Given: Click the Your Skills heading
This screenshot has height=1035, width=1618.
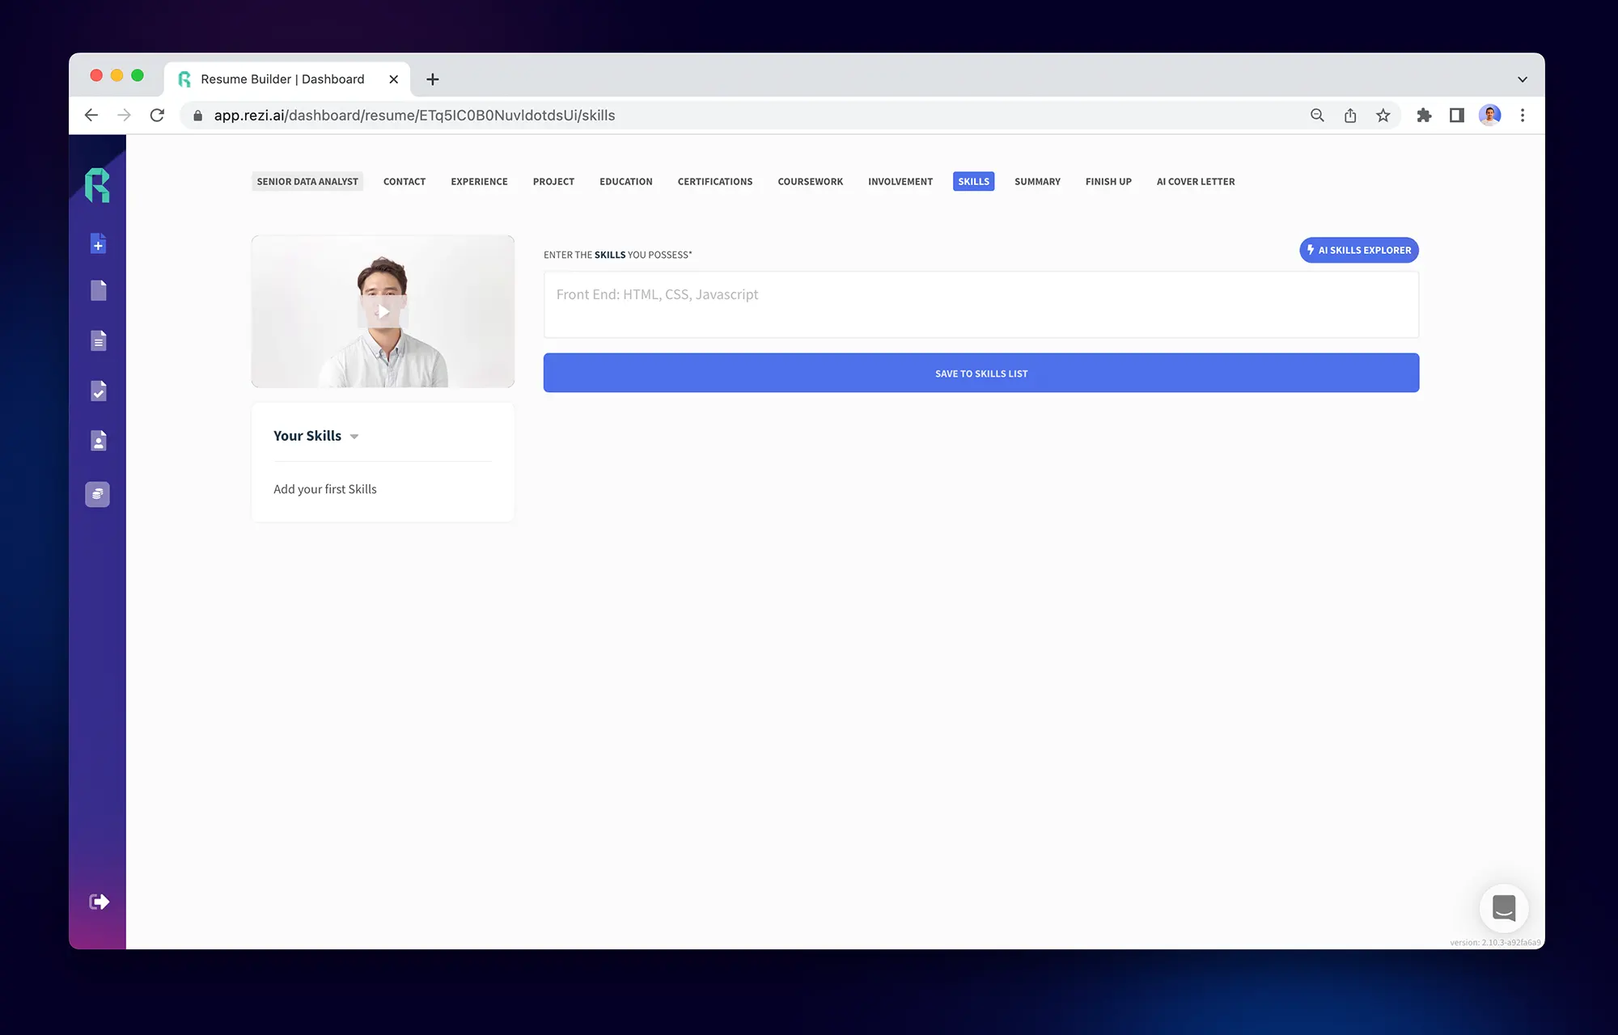Looking at the screenshot, I should 307,436.
